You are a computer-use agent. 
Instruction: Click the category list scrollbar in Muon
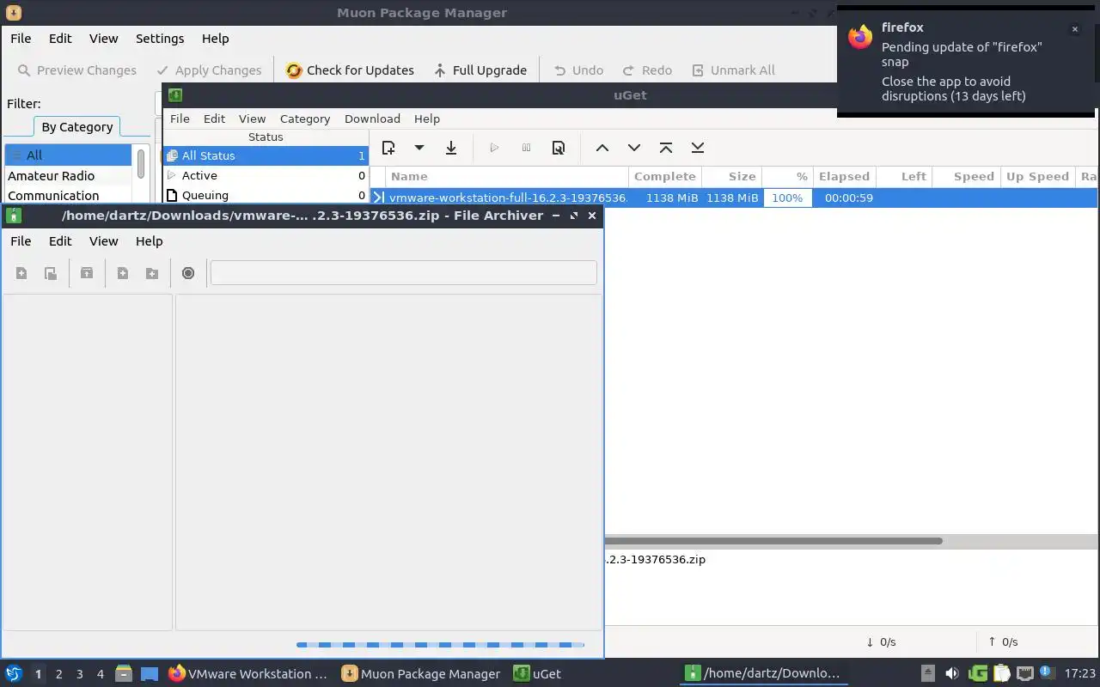click(141, 163)
